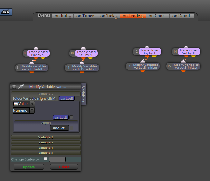210x181 pixels.
Task: Click top input connector of block 14
Action: 186,47
